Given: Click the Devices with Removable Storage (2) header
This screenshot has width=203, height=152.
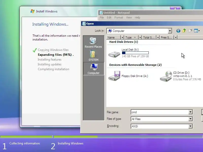Looking at the screenshot, I should click(x=136, y=65).
